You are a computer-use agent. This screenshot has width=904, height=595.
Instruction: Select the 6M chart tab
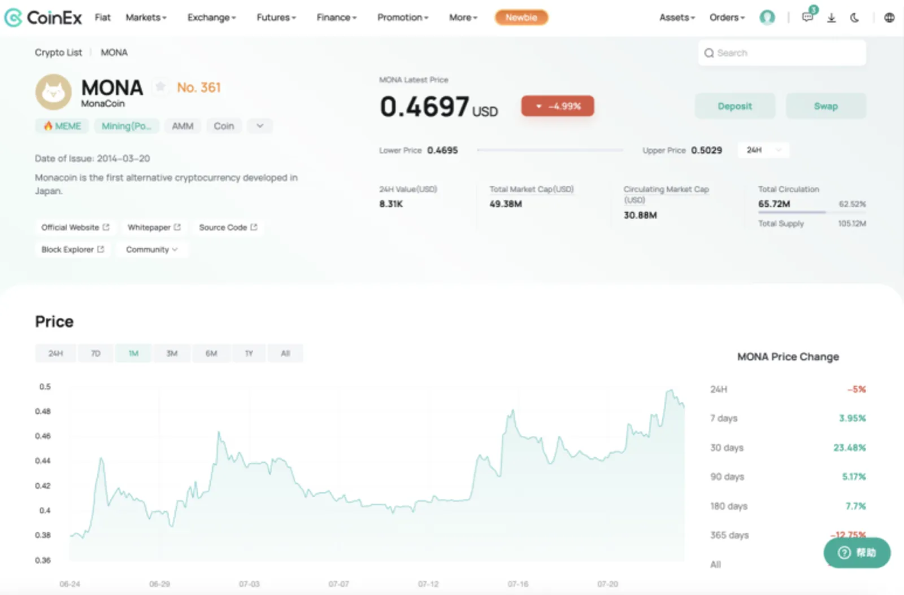point(211,353)
